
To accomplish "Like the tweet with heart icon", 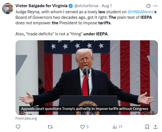I will pos(82,127).
